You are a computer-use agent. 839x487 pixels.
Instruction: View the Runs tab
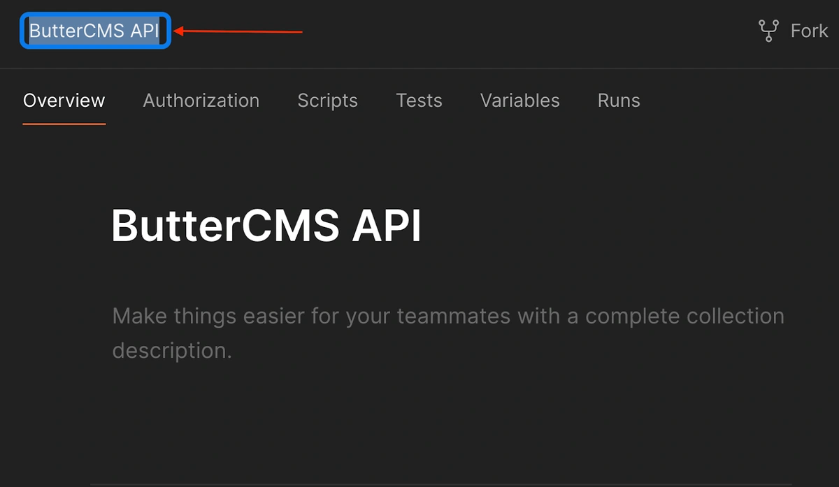pos(619,101)
